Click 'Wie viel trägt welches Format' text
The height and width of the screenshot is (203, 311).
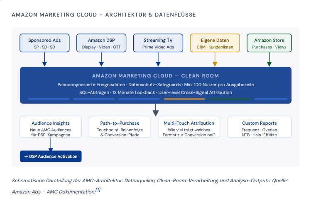[189, 133]
